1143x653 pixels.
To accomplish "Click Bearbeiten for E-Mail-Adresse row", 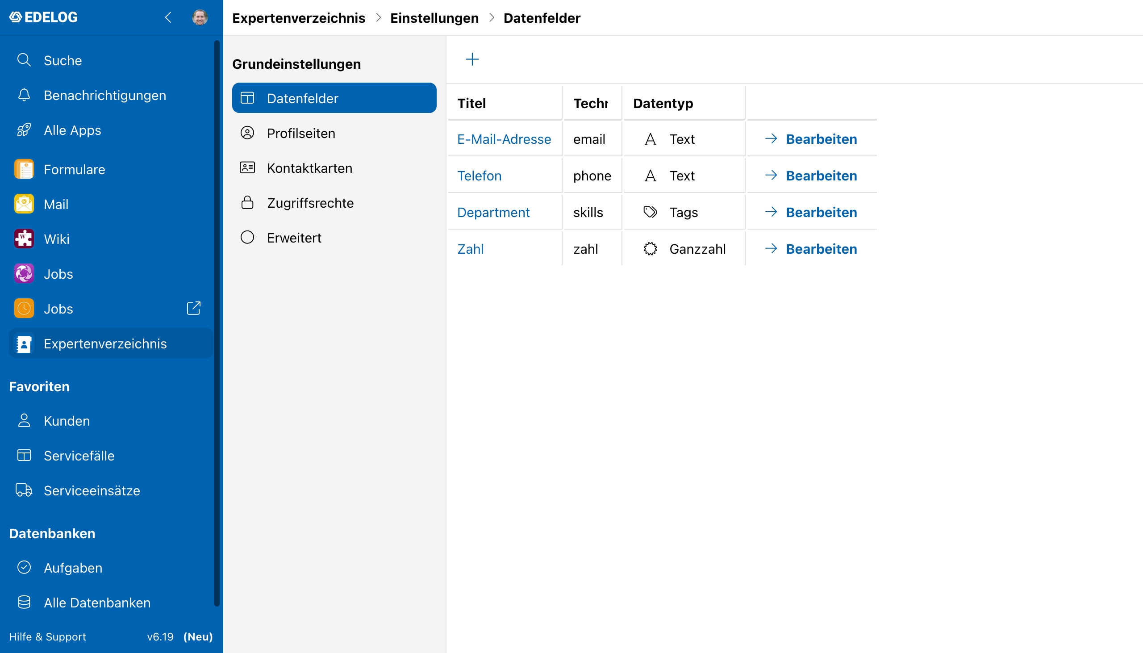I will pos(811,139).
